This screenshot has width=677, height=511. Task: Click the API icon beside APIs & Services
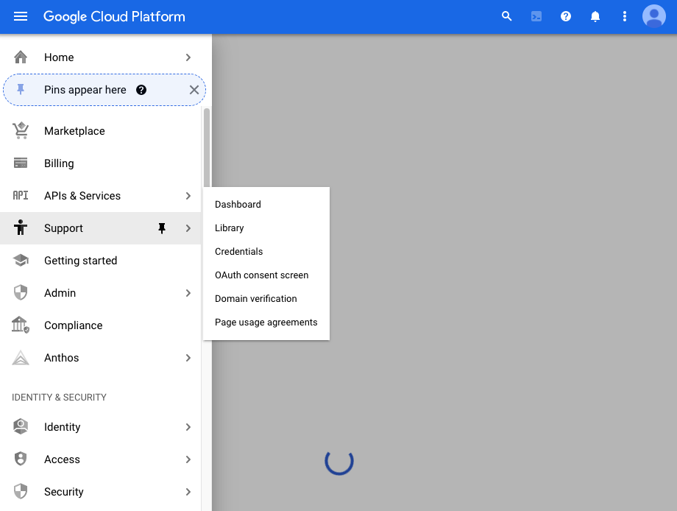tap(21, 195)
